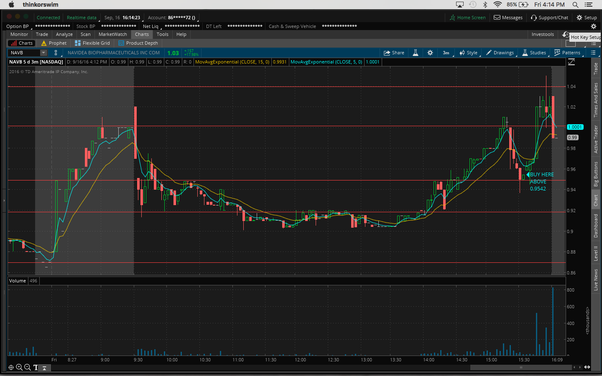Open the Account selector dropdown
Image resolution: width=602 pixels, height=376 pixels.
173,18
